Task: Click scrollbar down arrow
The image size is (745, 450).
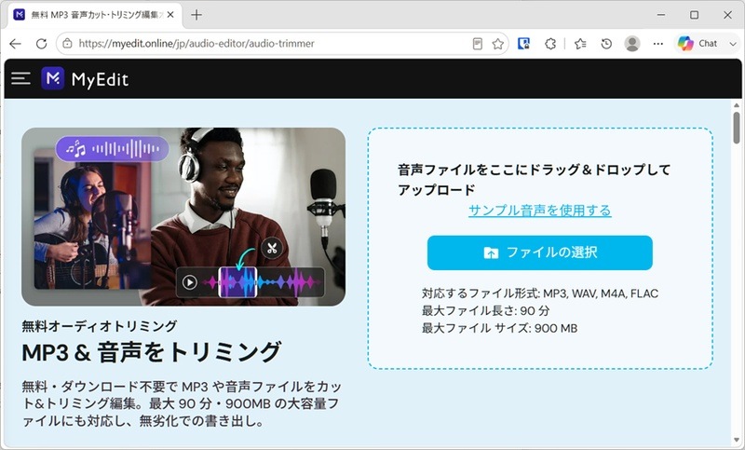Action: tap(737, 441)
